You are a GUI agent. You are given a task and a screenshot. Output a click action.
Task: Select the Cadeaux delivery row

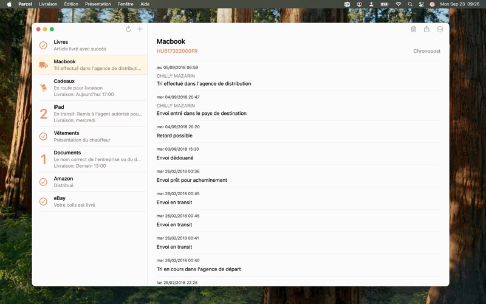[90, 88]
